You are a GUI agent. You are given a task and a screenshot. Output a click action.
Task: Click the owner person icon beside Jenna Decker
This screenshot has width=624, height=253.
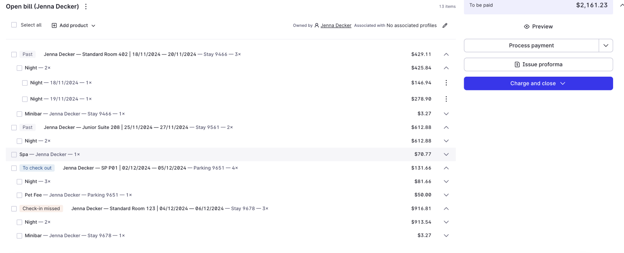click(x=317, y=25)
